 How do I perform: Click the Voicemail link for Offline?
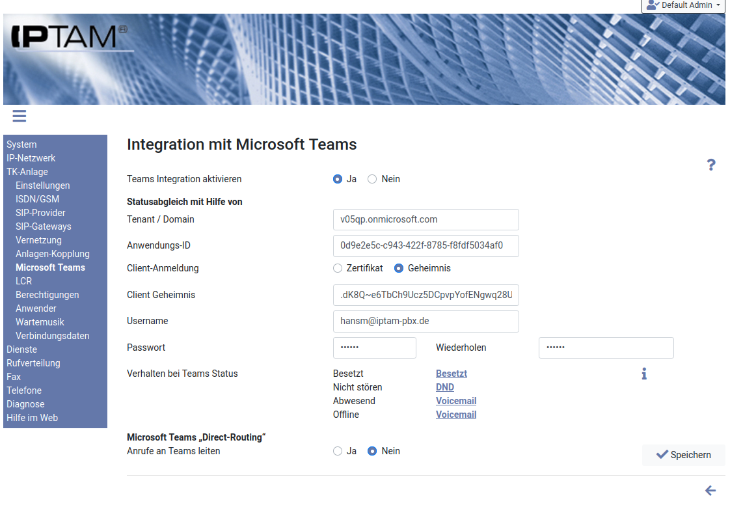point(456,415)
